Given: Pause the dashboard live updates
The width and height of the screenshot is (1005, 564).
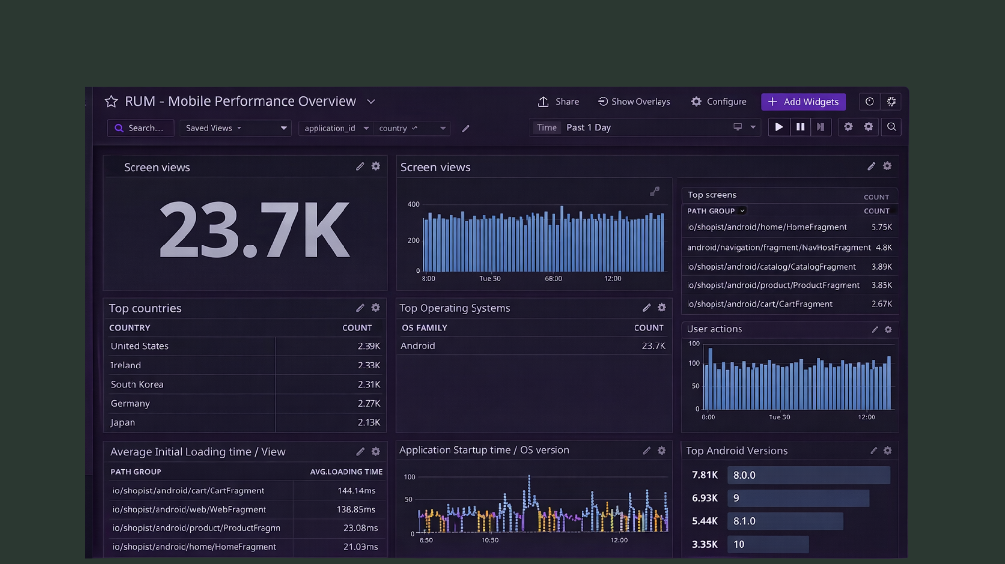Looking at the screenshot, I should [800, 127].
